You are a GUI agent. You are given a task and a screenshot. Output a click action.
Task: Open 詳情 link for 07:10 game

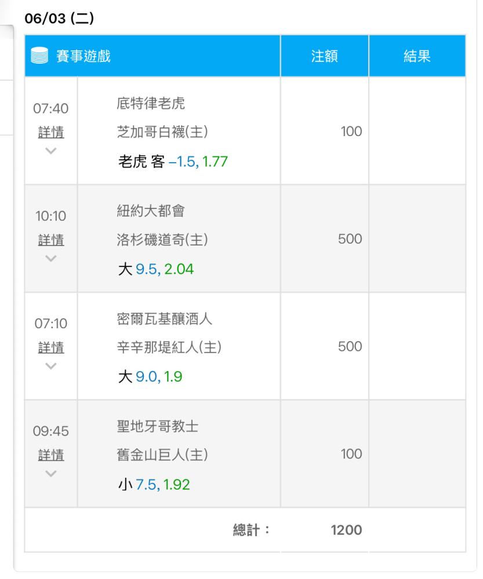pyautogui.click(x=51, y=347)
